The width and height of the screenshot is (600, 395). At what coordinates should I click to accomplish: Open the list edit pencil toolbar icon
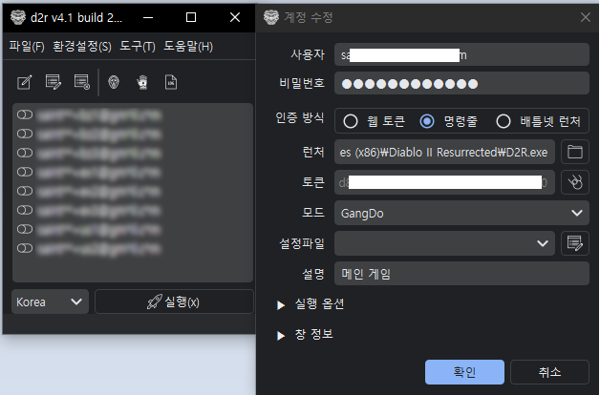(x=54, y=82)
